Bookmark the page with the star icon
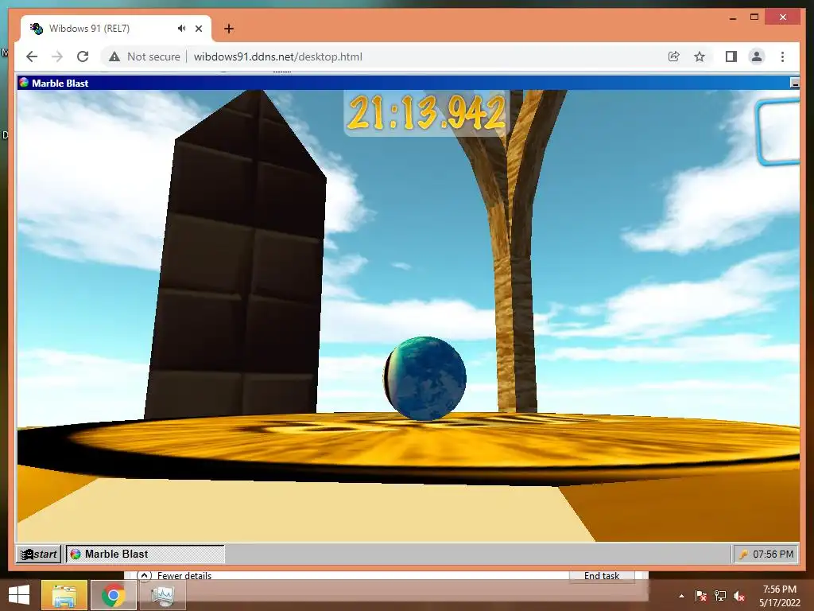The width and height of the screenshot is (814, 611). coord(700,56)
